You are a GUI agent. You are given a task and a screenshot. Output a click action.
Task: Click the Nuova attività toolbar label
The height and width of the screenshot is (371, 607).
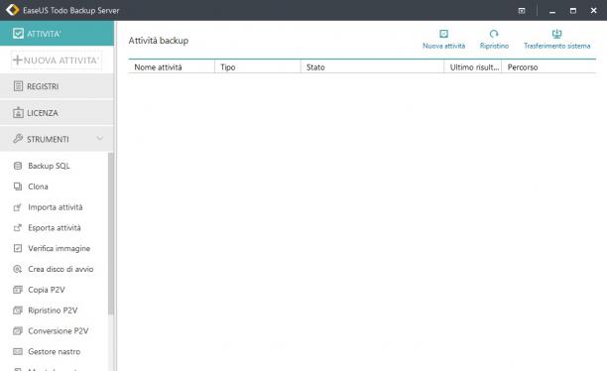tap(443, 46)
